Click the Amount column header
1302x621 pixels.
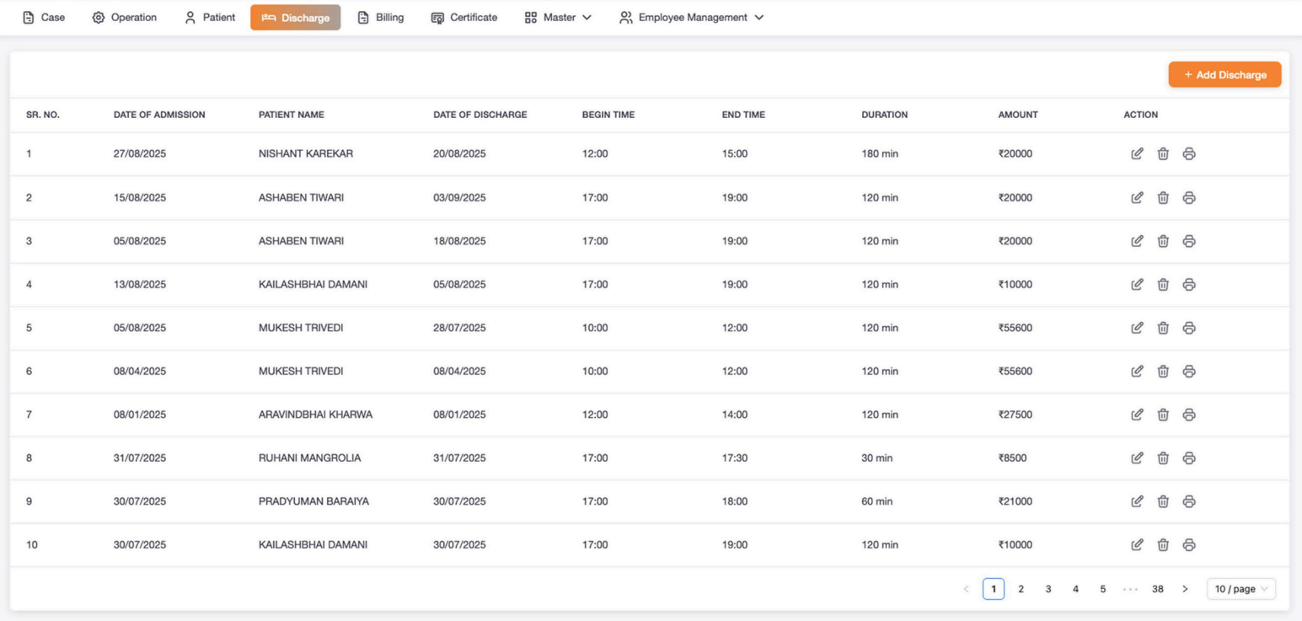click(1017, 115)
